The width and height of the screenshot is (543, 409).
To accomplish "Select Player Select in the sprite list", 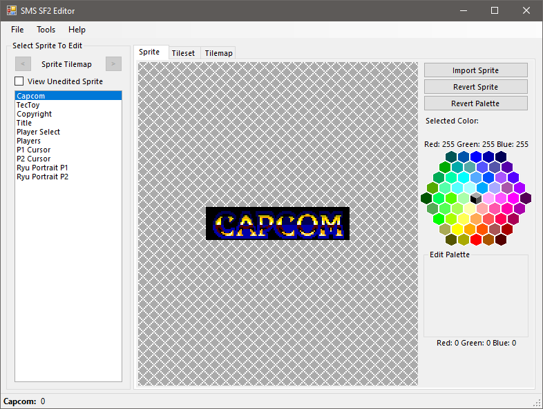I will [68, 132].
